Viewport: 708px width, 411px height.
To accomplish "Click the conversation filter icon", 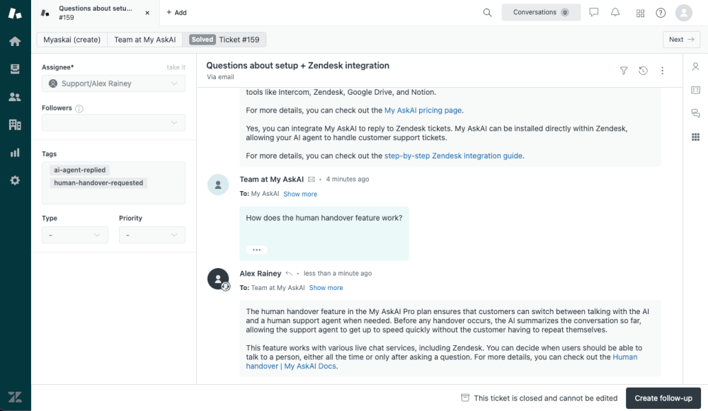I will [x=624, y=71].
